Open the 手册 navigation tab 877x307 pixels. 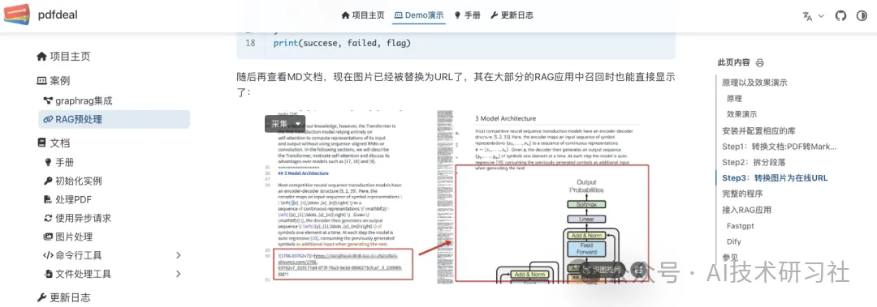467,15
